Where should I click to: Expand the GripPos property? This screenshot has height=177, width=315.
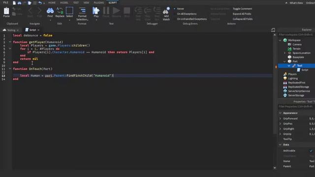[x=280, y=123]
